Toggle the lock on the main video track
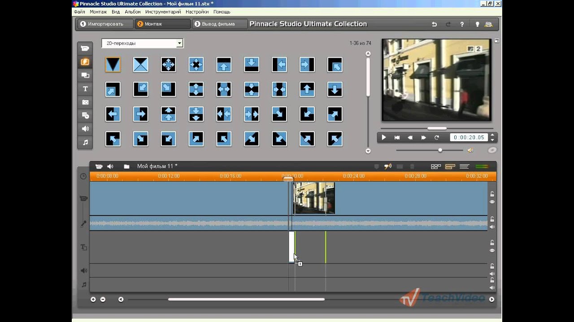The width and height of the screenshot is (574, 322). (x=492, y=194)
